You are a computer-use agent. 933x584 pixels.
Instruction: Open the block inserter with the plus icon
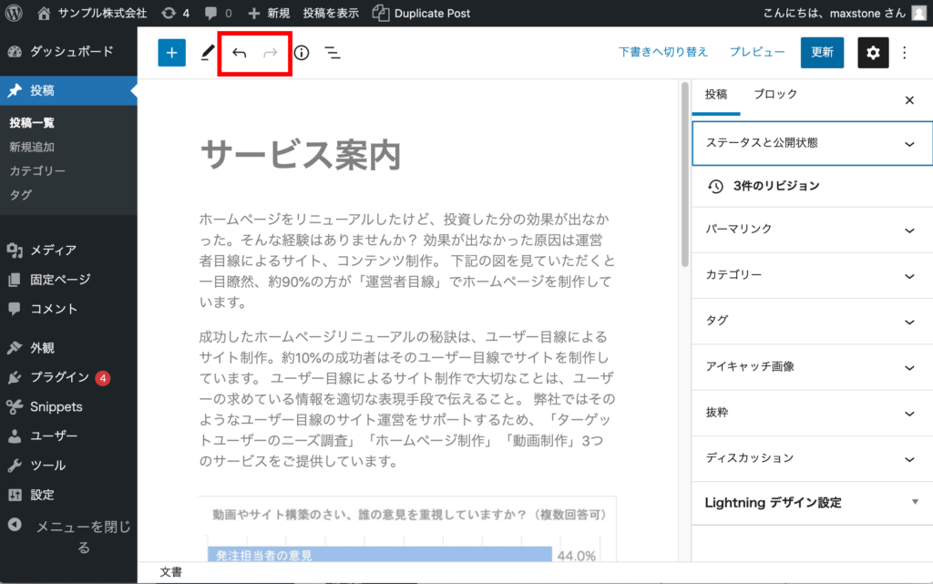(x=171, y=53)
